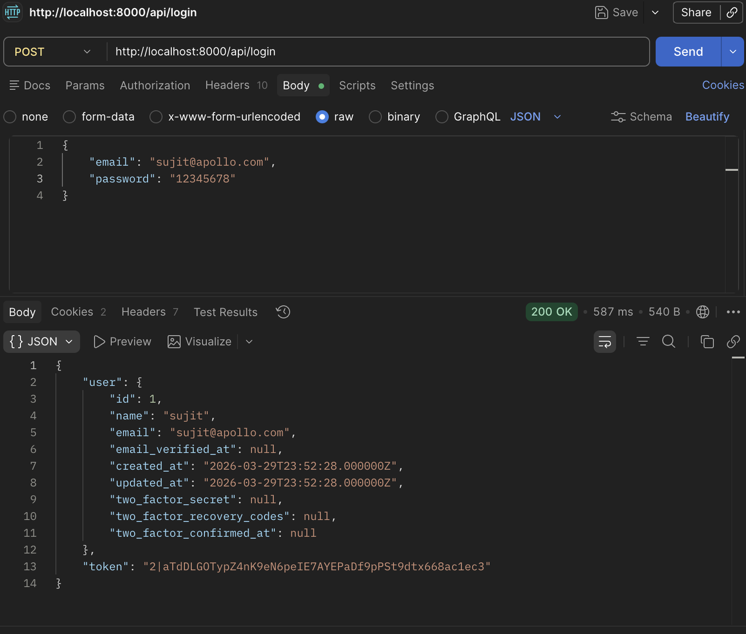The width and height of the screenshot is (746, 634).
Task: Click the Save button label
Action: click(x=625, y=12)
